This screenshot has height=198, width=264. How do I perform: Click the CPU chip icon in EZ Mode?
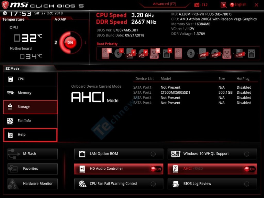10,79
